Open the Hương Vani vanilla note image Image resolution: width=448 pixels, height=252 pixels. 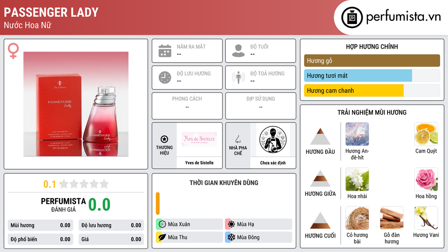pyautogui.click(x=426, y=218)
